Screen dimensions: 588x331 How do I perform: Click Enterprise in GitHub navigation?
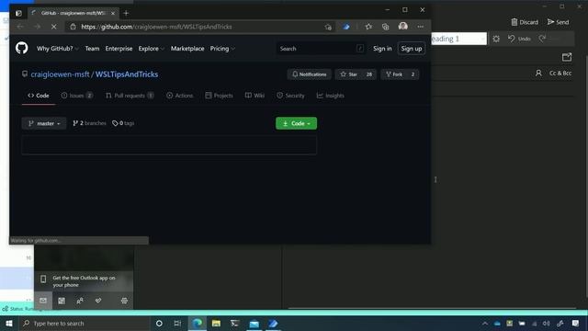119,49
